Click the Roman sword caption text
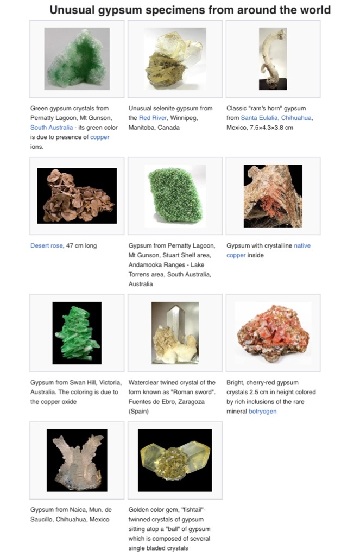Viewport: 360px width, 556px height. (x=172, y=397)
